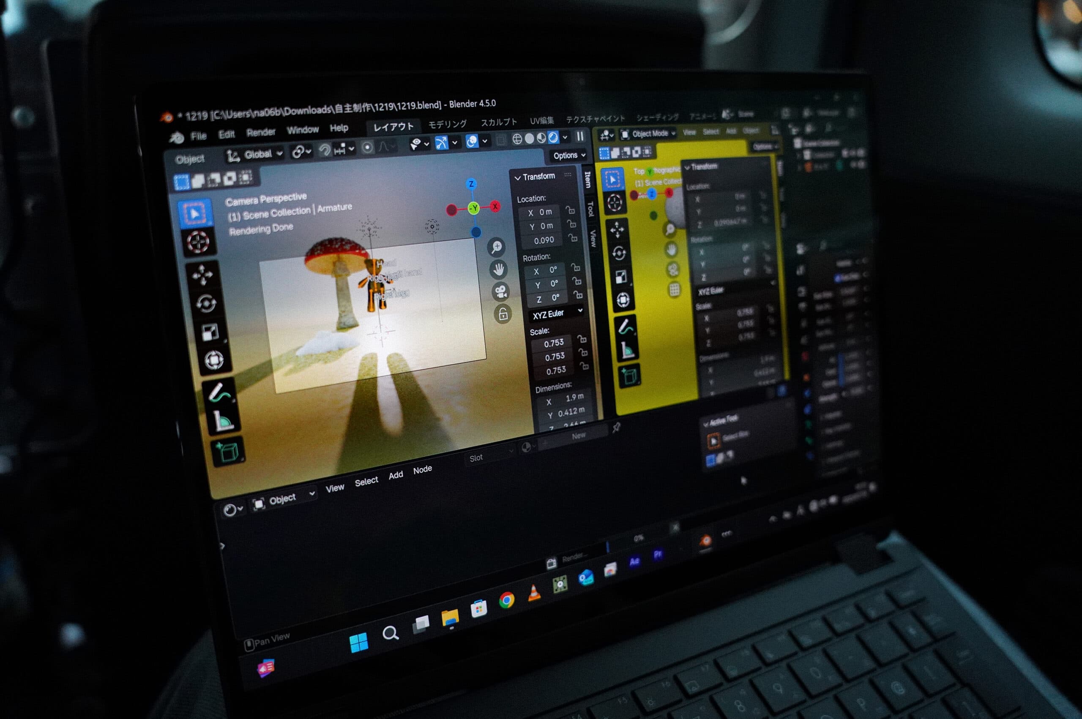Toggle the Y rotation lock icon

click(x=577, y=281)
